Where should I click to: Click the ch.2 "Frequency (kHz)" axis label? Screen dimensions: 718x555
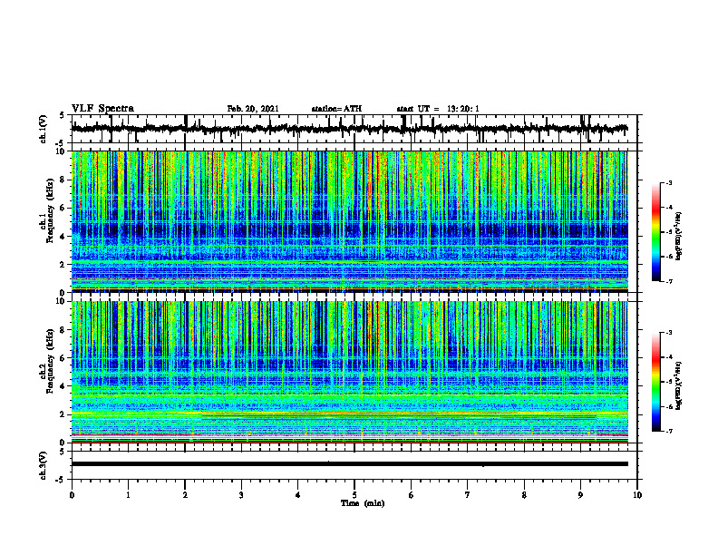click(51, 361)
